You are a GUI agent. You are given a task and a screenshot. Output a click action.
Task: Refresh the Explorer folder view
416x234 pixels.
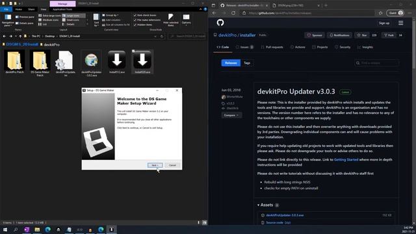pos(162,36)
